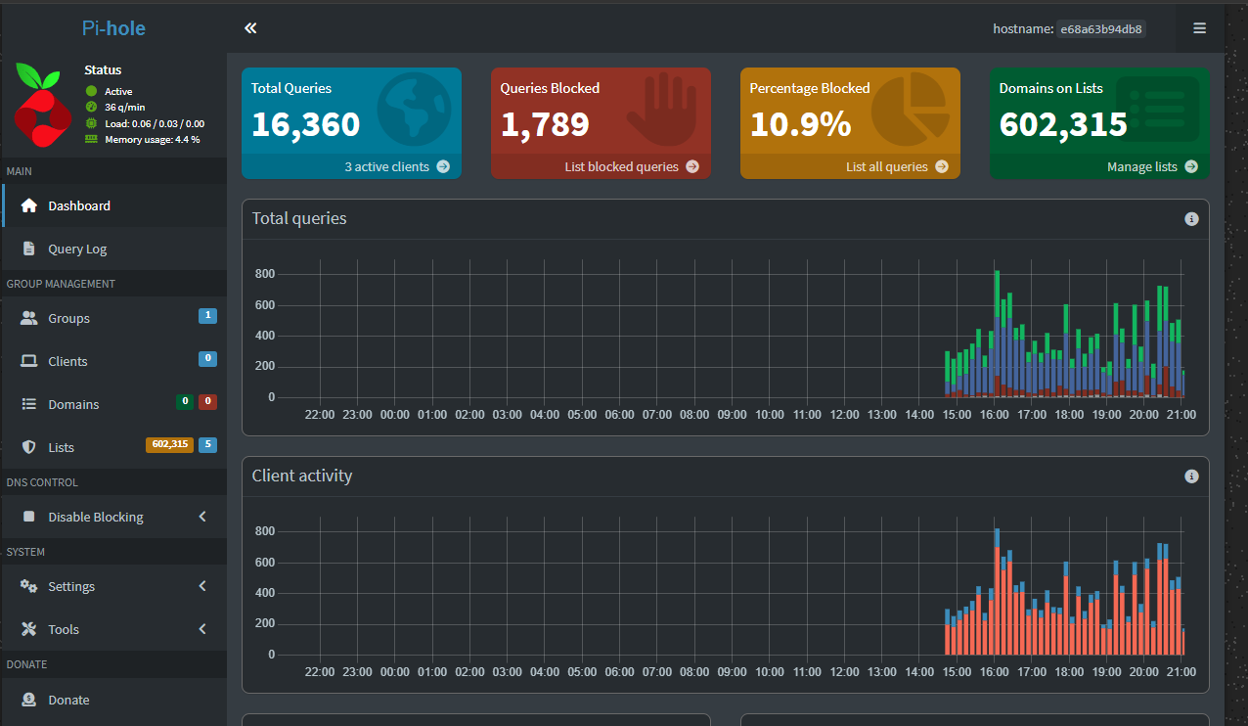
Task: Click the tallest bar in Total queries chart
Action: (997, 334)
